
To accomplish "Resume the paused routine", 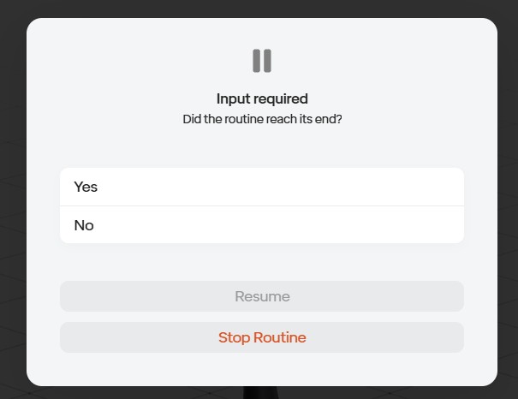I will [x=262, y=296].
